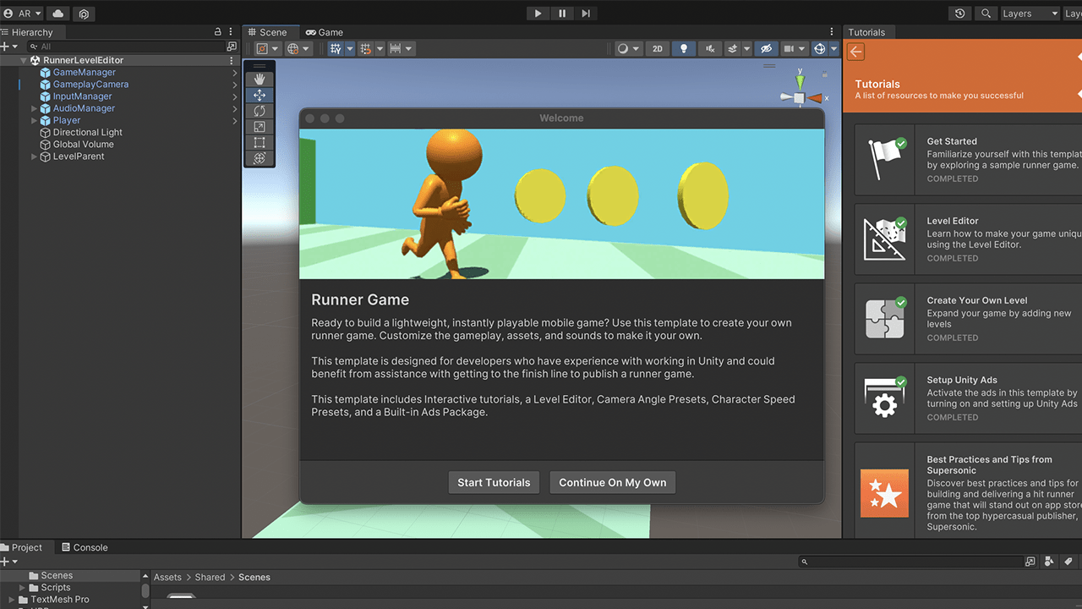Open the draw mode shading dropdown
Image resolution: width=1082 pixels, height=609 pixels.
click(x=627, y=49)
